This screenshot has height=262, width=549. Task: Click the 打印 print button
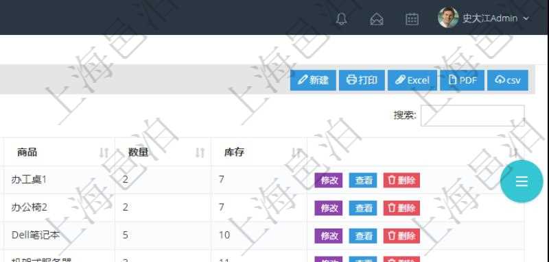click(x=362, y=80)
